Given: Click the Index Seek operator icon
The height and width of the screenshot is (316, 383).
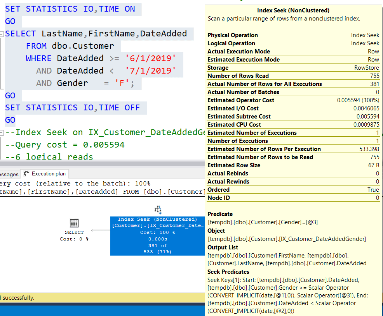Looking at the screenshot, I should pyautogui.click(x=158, y=210).
